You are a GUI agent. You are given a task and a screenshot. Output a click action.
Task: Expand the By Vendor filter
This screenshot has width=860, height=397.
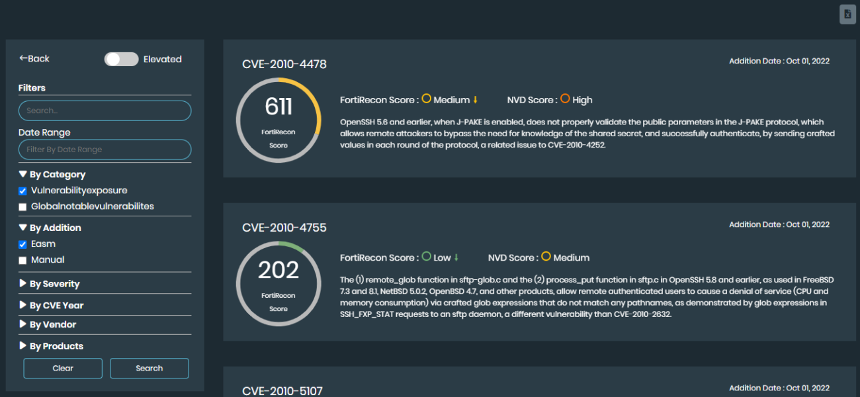click(48, 325)
